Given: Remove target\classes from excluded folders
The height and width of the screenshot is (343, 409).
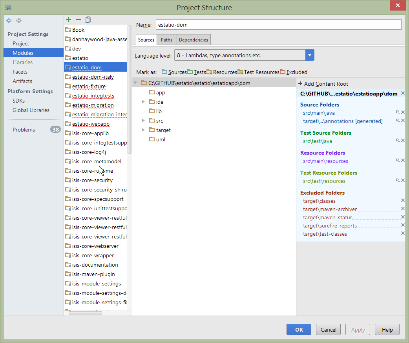Looking at the screenshot, I should [x=403, y=200].
